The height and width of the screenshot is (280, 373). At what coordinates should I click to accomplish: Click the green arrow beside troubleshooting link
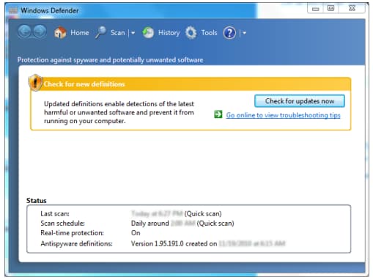pos(218,114)
